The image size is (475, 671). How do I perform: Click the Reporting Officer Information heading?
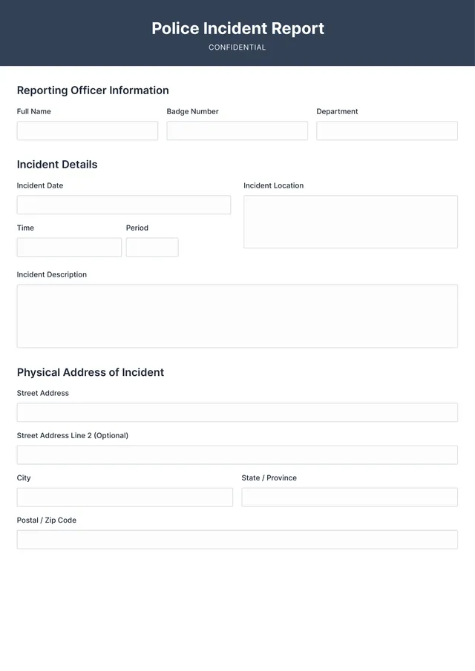point(93,90)
